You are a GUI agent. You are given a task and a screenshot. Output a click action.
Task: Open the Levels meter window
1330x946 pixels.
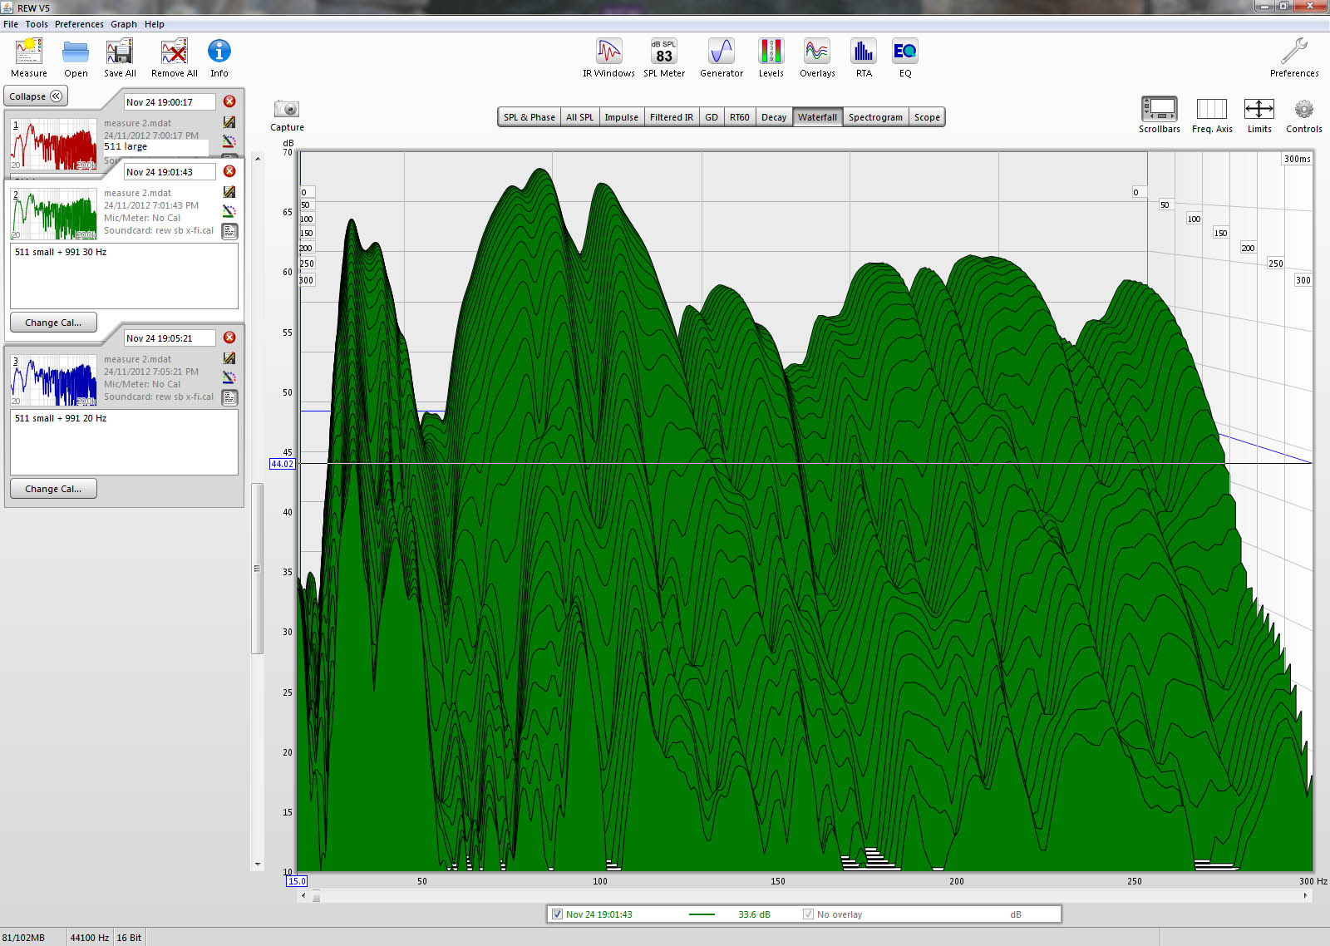771,52
